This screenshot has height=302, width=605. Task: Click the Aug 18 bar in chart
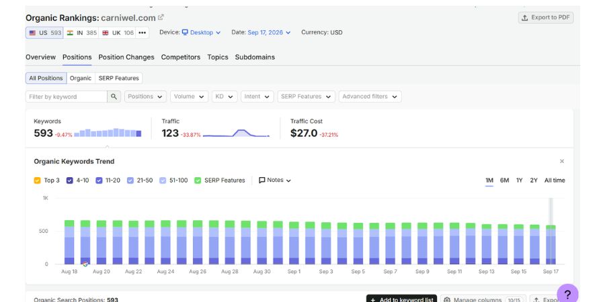[x=69, y=242]
